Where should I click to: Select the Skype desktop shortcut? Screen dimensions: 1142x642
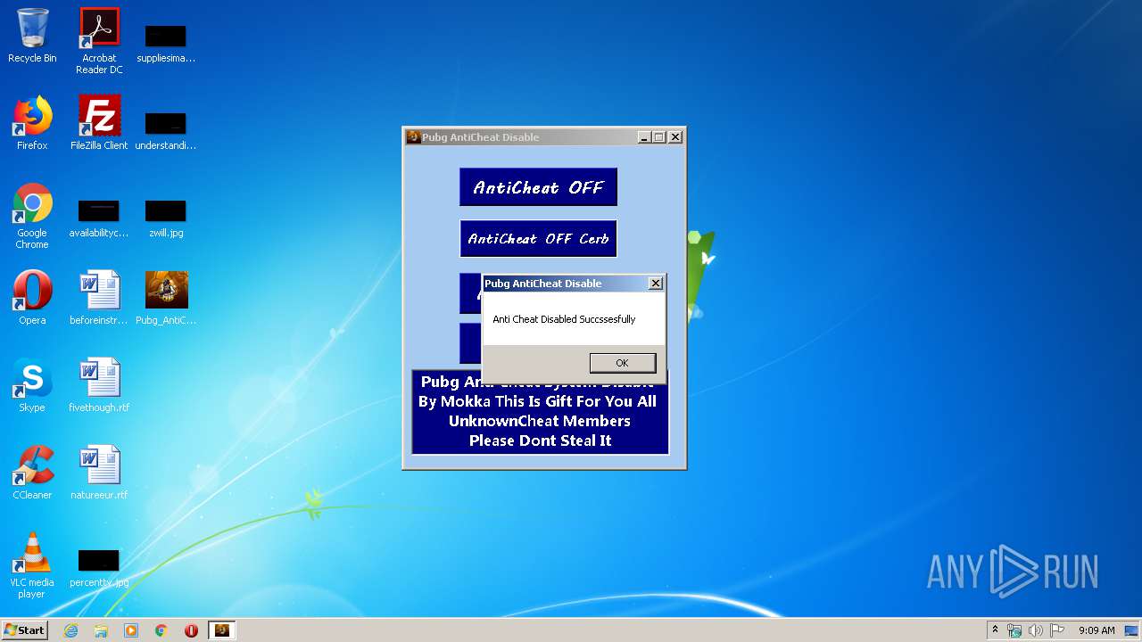coord(32,385)
